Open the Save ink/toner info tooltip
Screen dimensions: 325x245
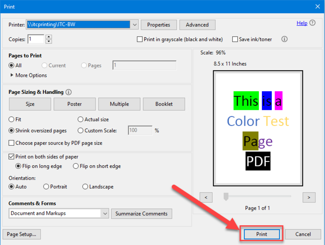click(284, 39)
